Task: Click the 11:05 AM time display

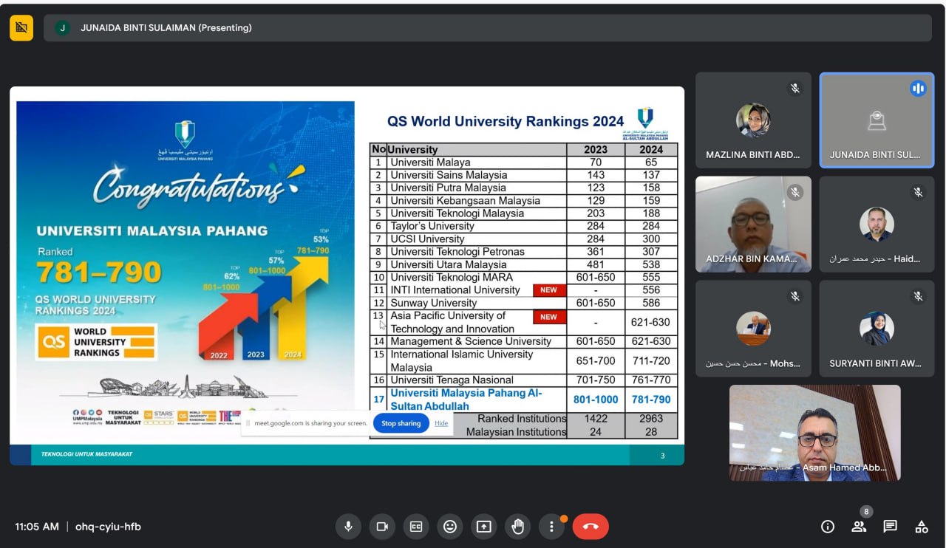Action: 37,527
